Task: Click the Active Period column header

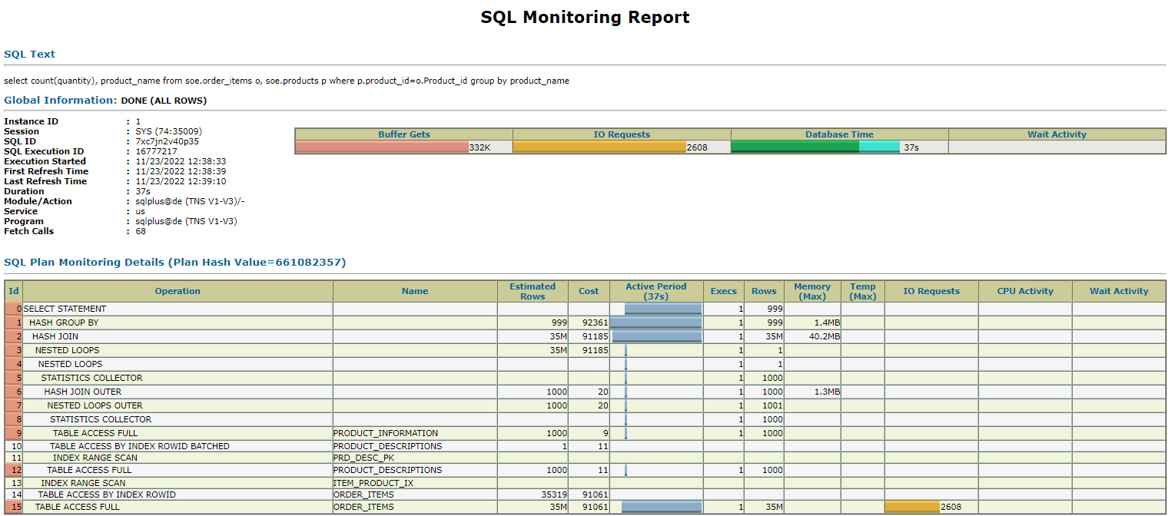Action: tap(655, 290)
